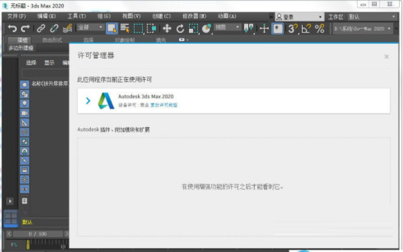403x252 pixels.
Task: Open project path dropdown D:\系统
Action: coord(363,29)
